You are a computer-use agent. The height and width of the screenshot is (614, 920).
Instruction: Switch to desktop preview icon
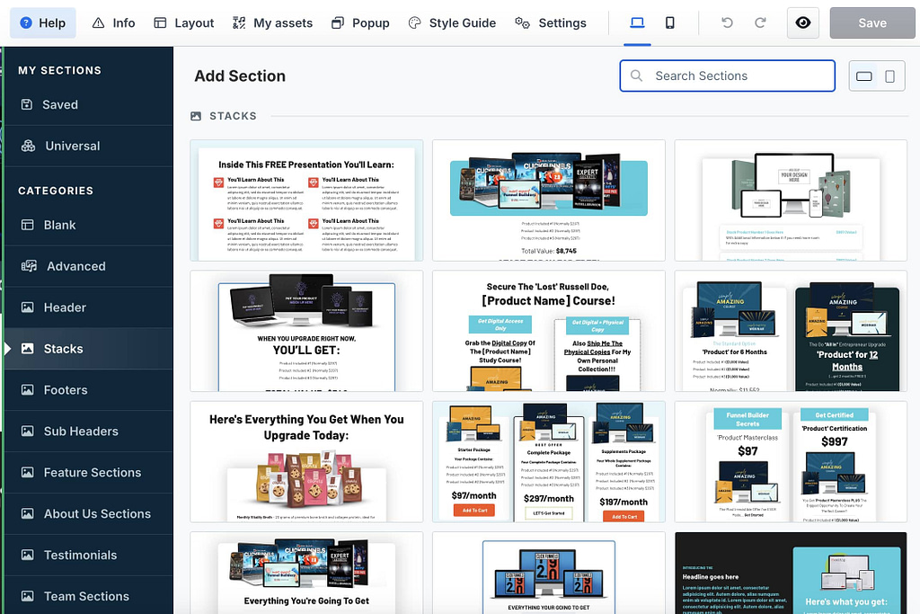[x=637, y=22]
